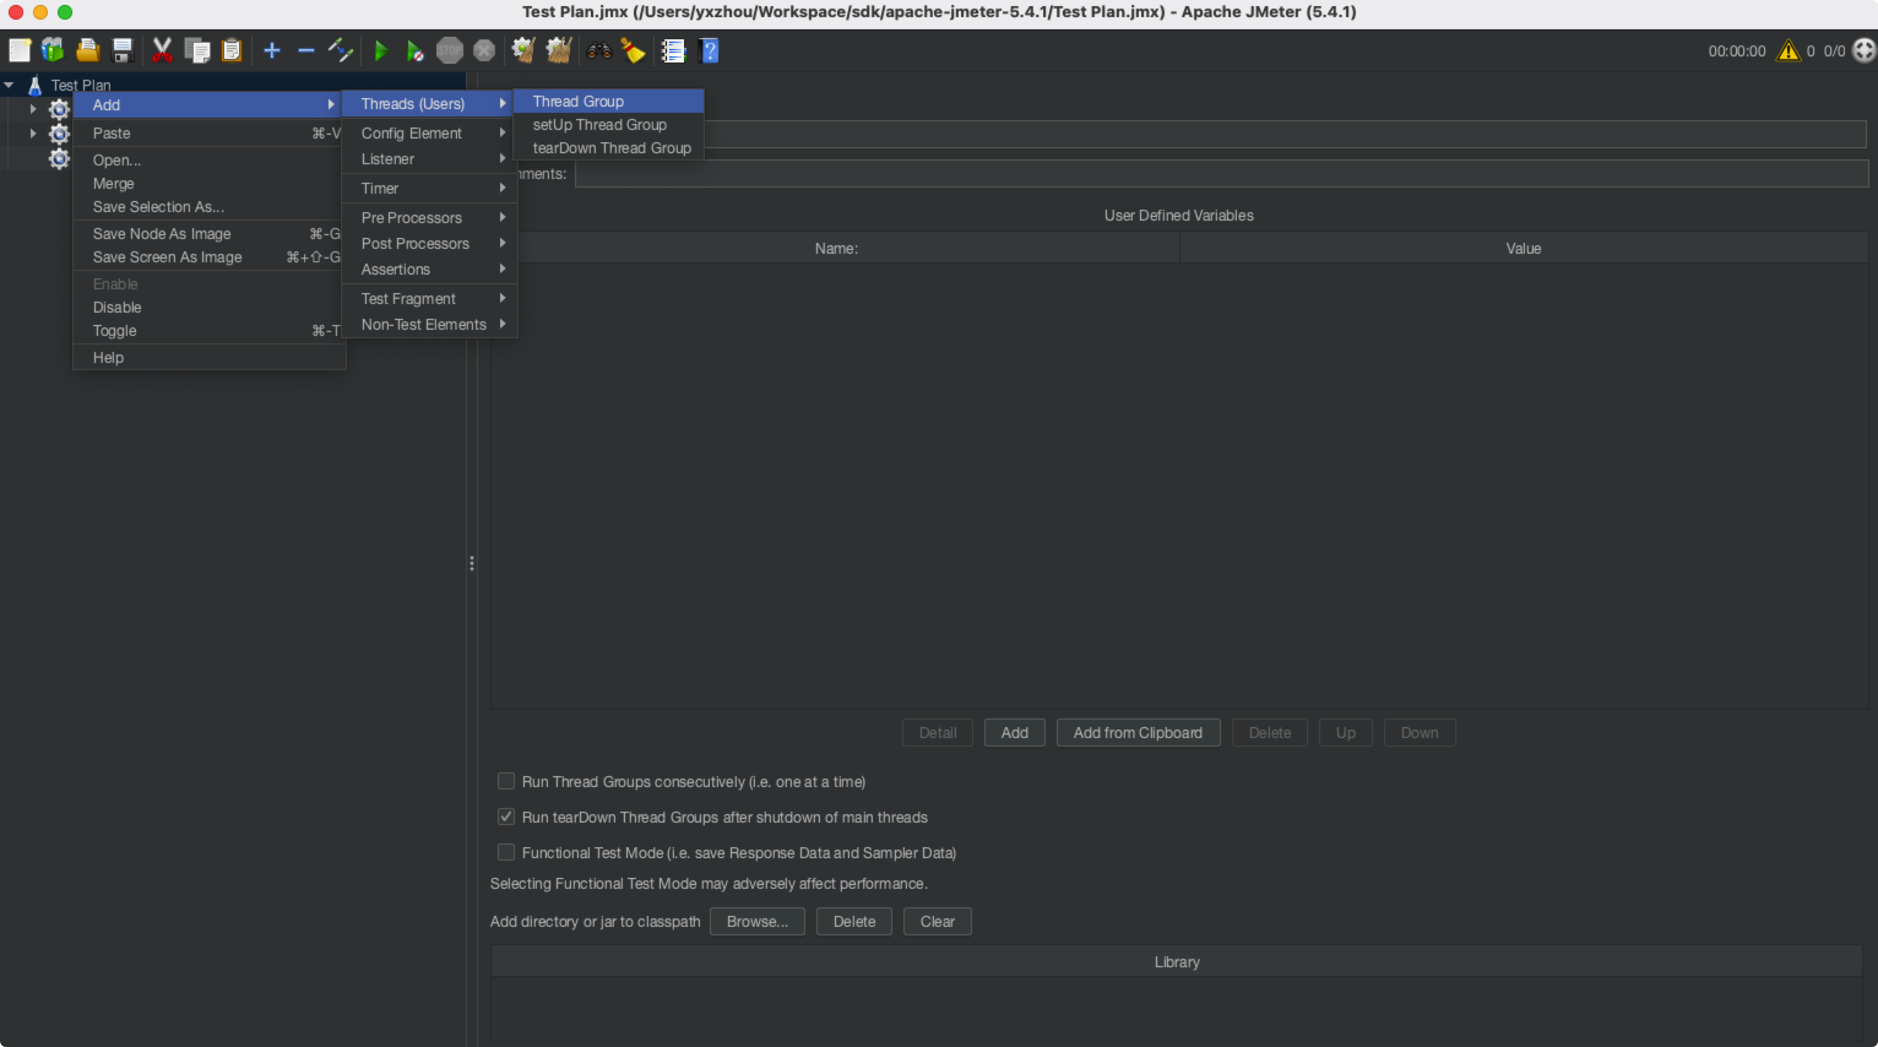Image resolution: width=1878 pixels, height=1047 pixels.
Task: Enable the Functional Test Mode checkbox
Action: coord(506,852)
